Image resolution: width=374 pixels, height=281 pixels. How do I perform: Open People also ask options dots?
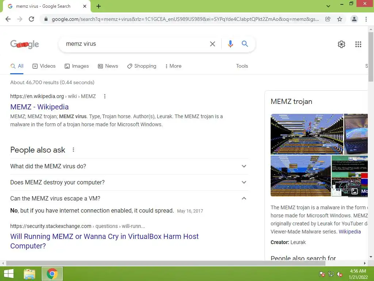tap(73, 150)
